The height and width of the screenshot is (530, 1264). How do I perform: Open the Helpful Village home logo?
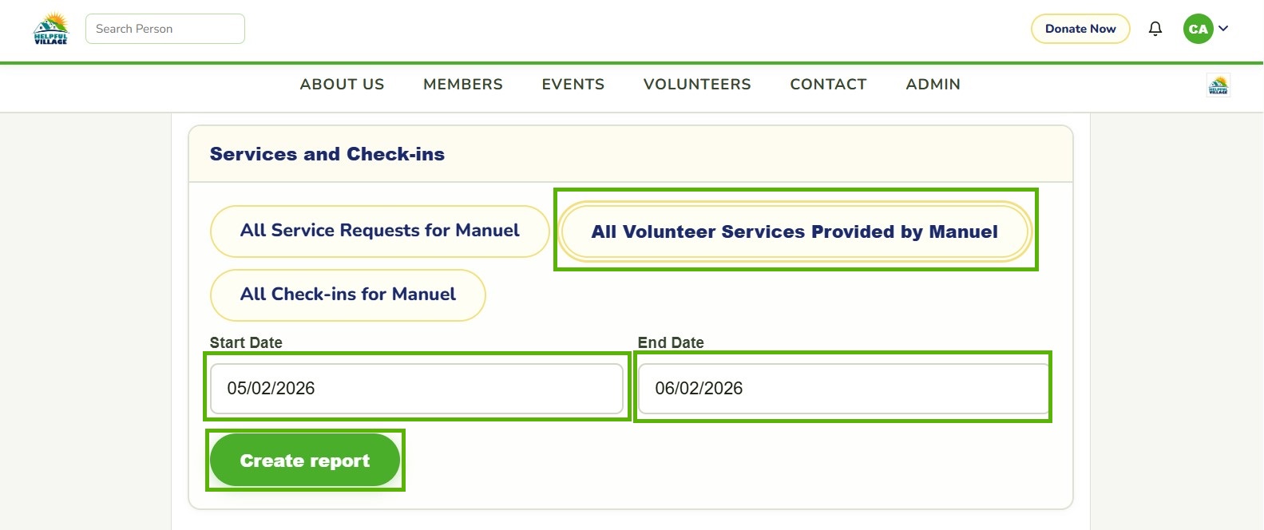pos(51,29)
